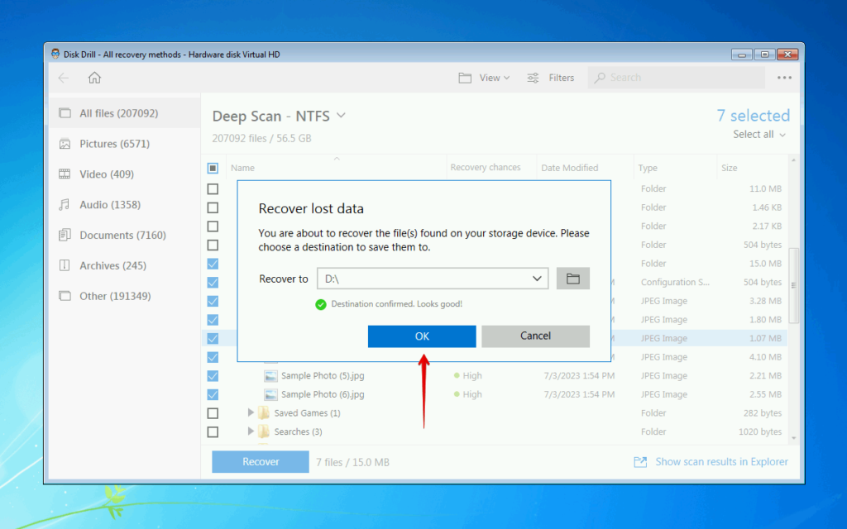Select Archives (245) category
The image size is (847, 529).
125,265
